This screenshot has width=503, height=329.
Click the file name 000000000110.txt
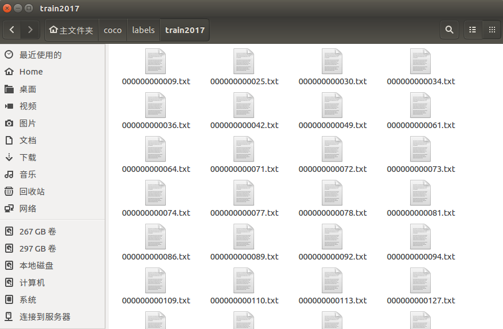244,301
